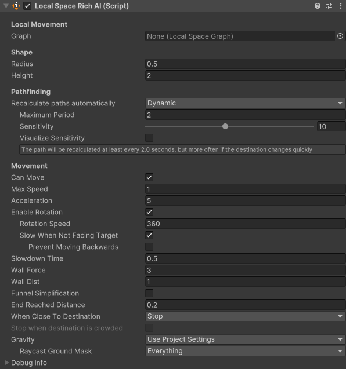Toggle Prevent Moving Backwards checkbox

pyautogui.click(x=149, y=247)
